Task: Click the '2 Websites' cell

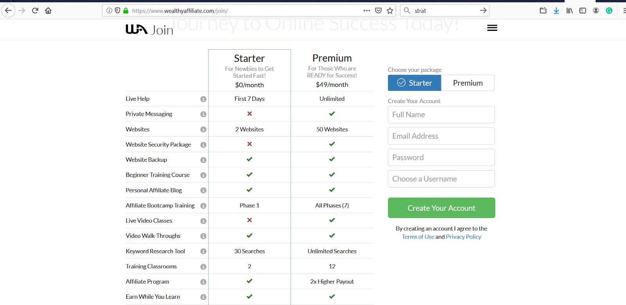Action: click(x=250, y=129)
